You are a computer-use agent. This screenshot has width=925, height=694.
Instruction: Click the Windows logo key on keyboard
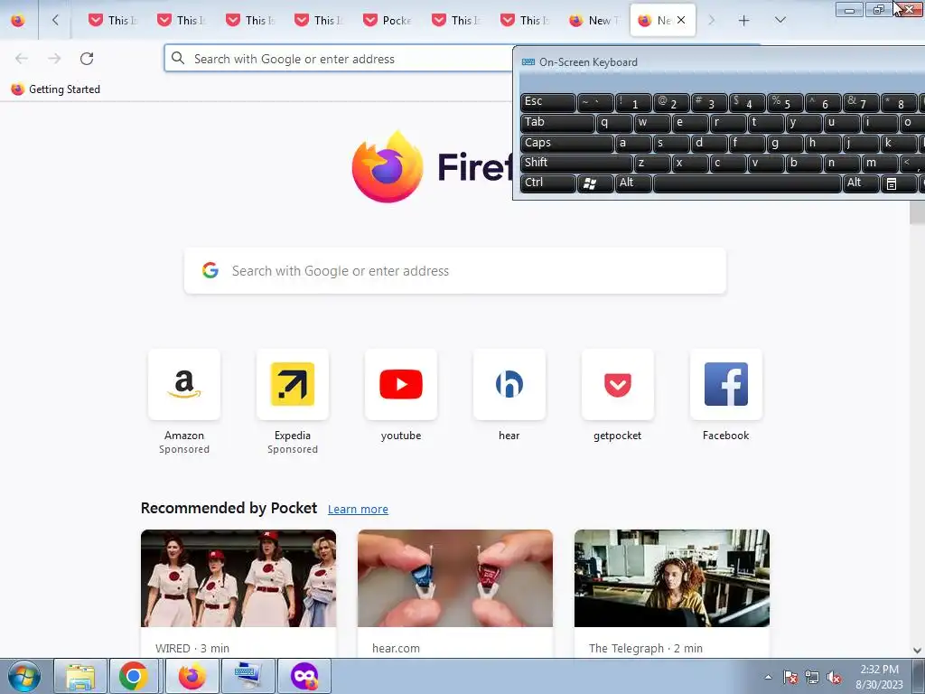596,183
